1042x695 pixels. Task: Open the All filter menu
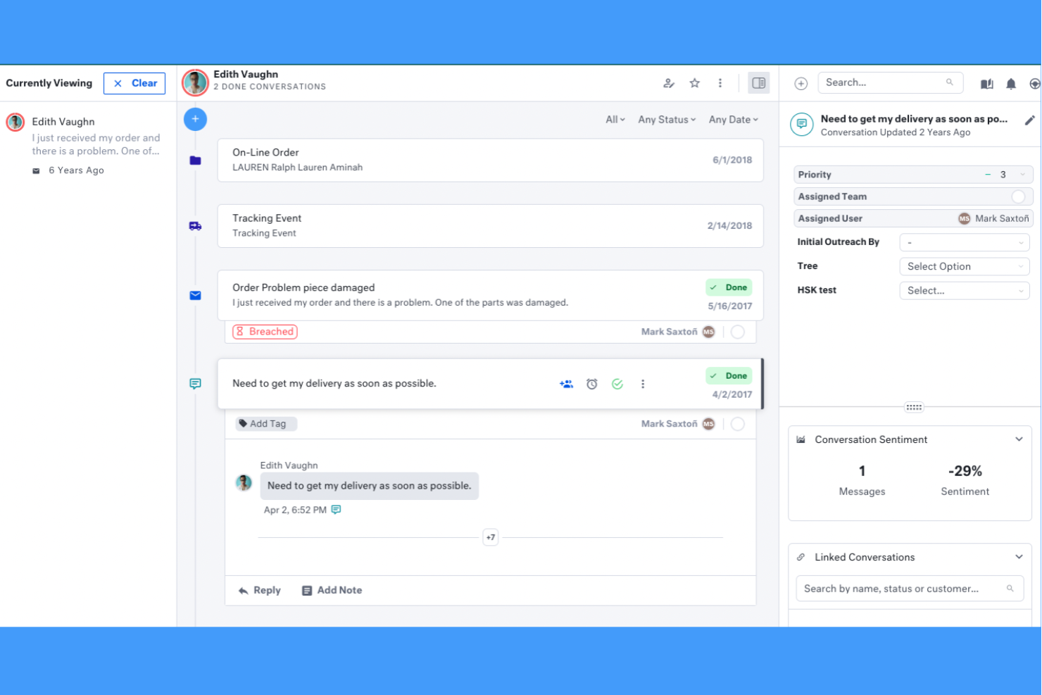point(614,119)
